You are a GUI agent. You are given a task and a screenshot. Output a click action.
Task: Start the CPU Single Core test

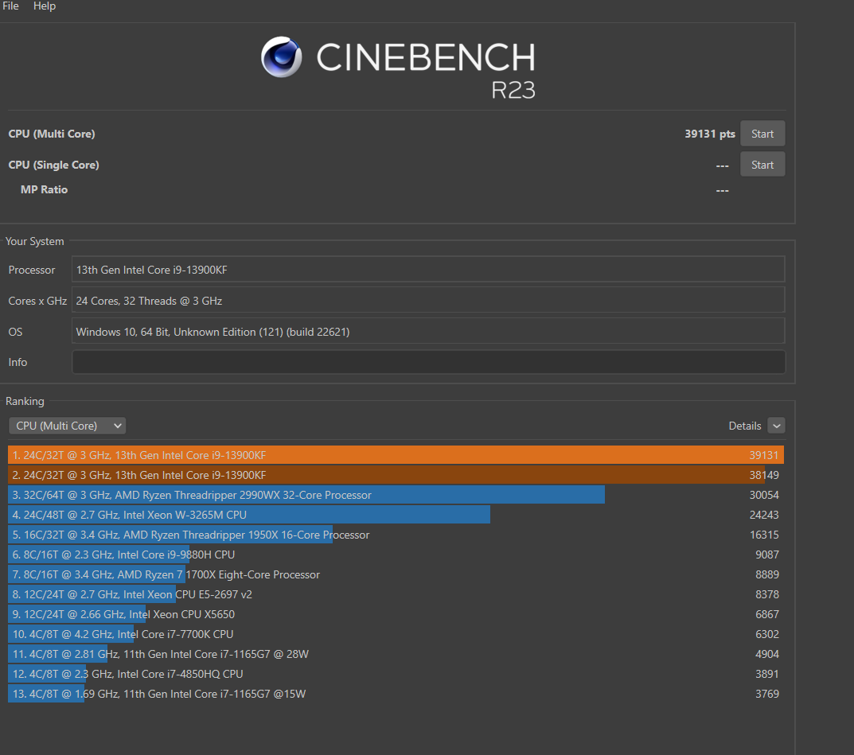click(762, 165)
